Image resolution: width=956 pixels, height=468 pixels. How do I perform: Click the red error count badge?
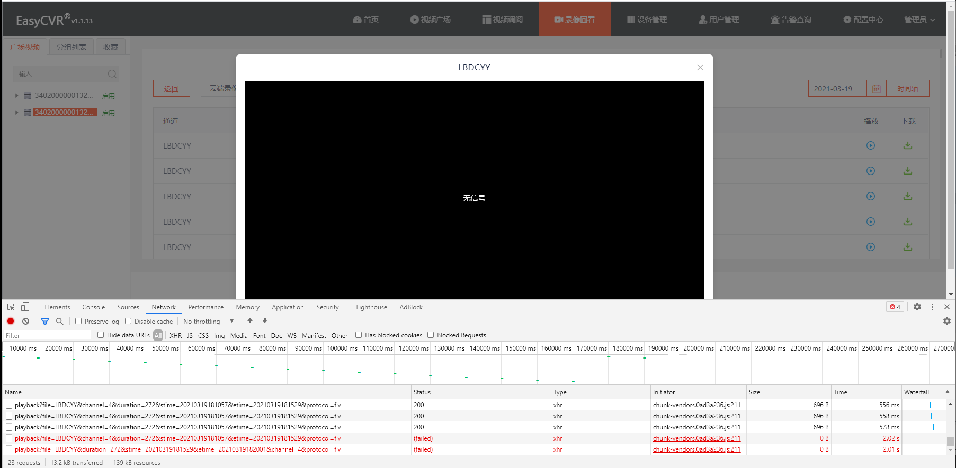[895, 307]
